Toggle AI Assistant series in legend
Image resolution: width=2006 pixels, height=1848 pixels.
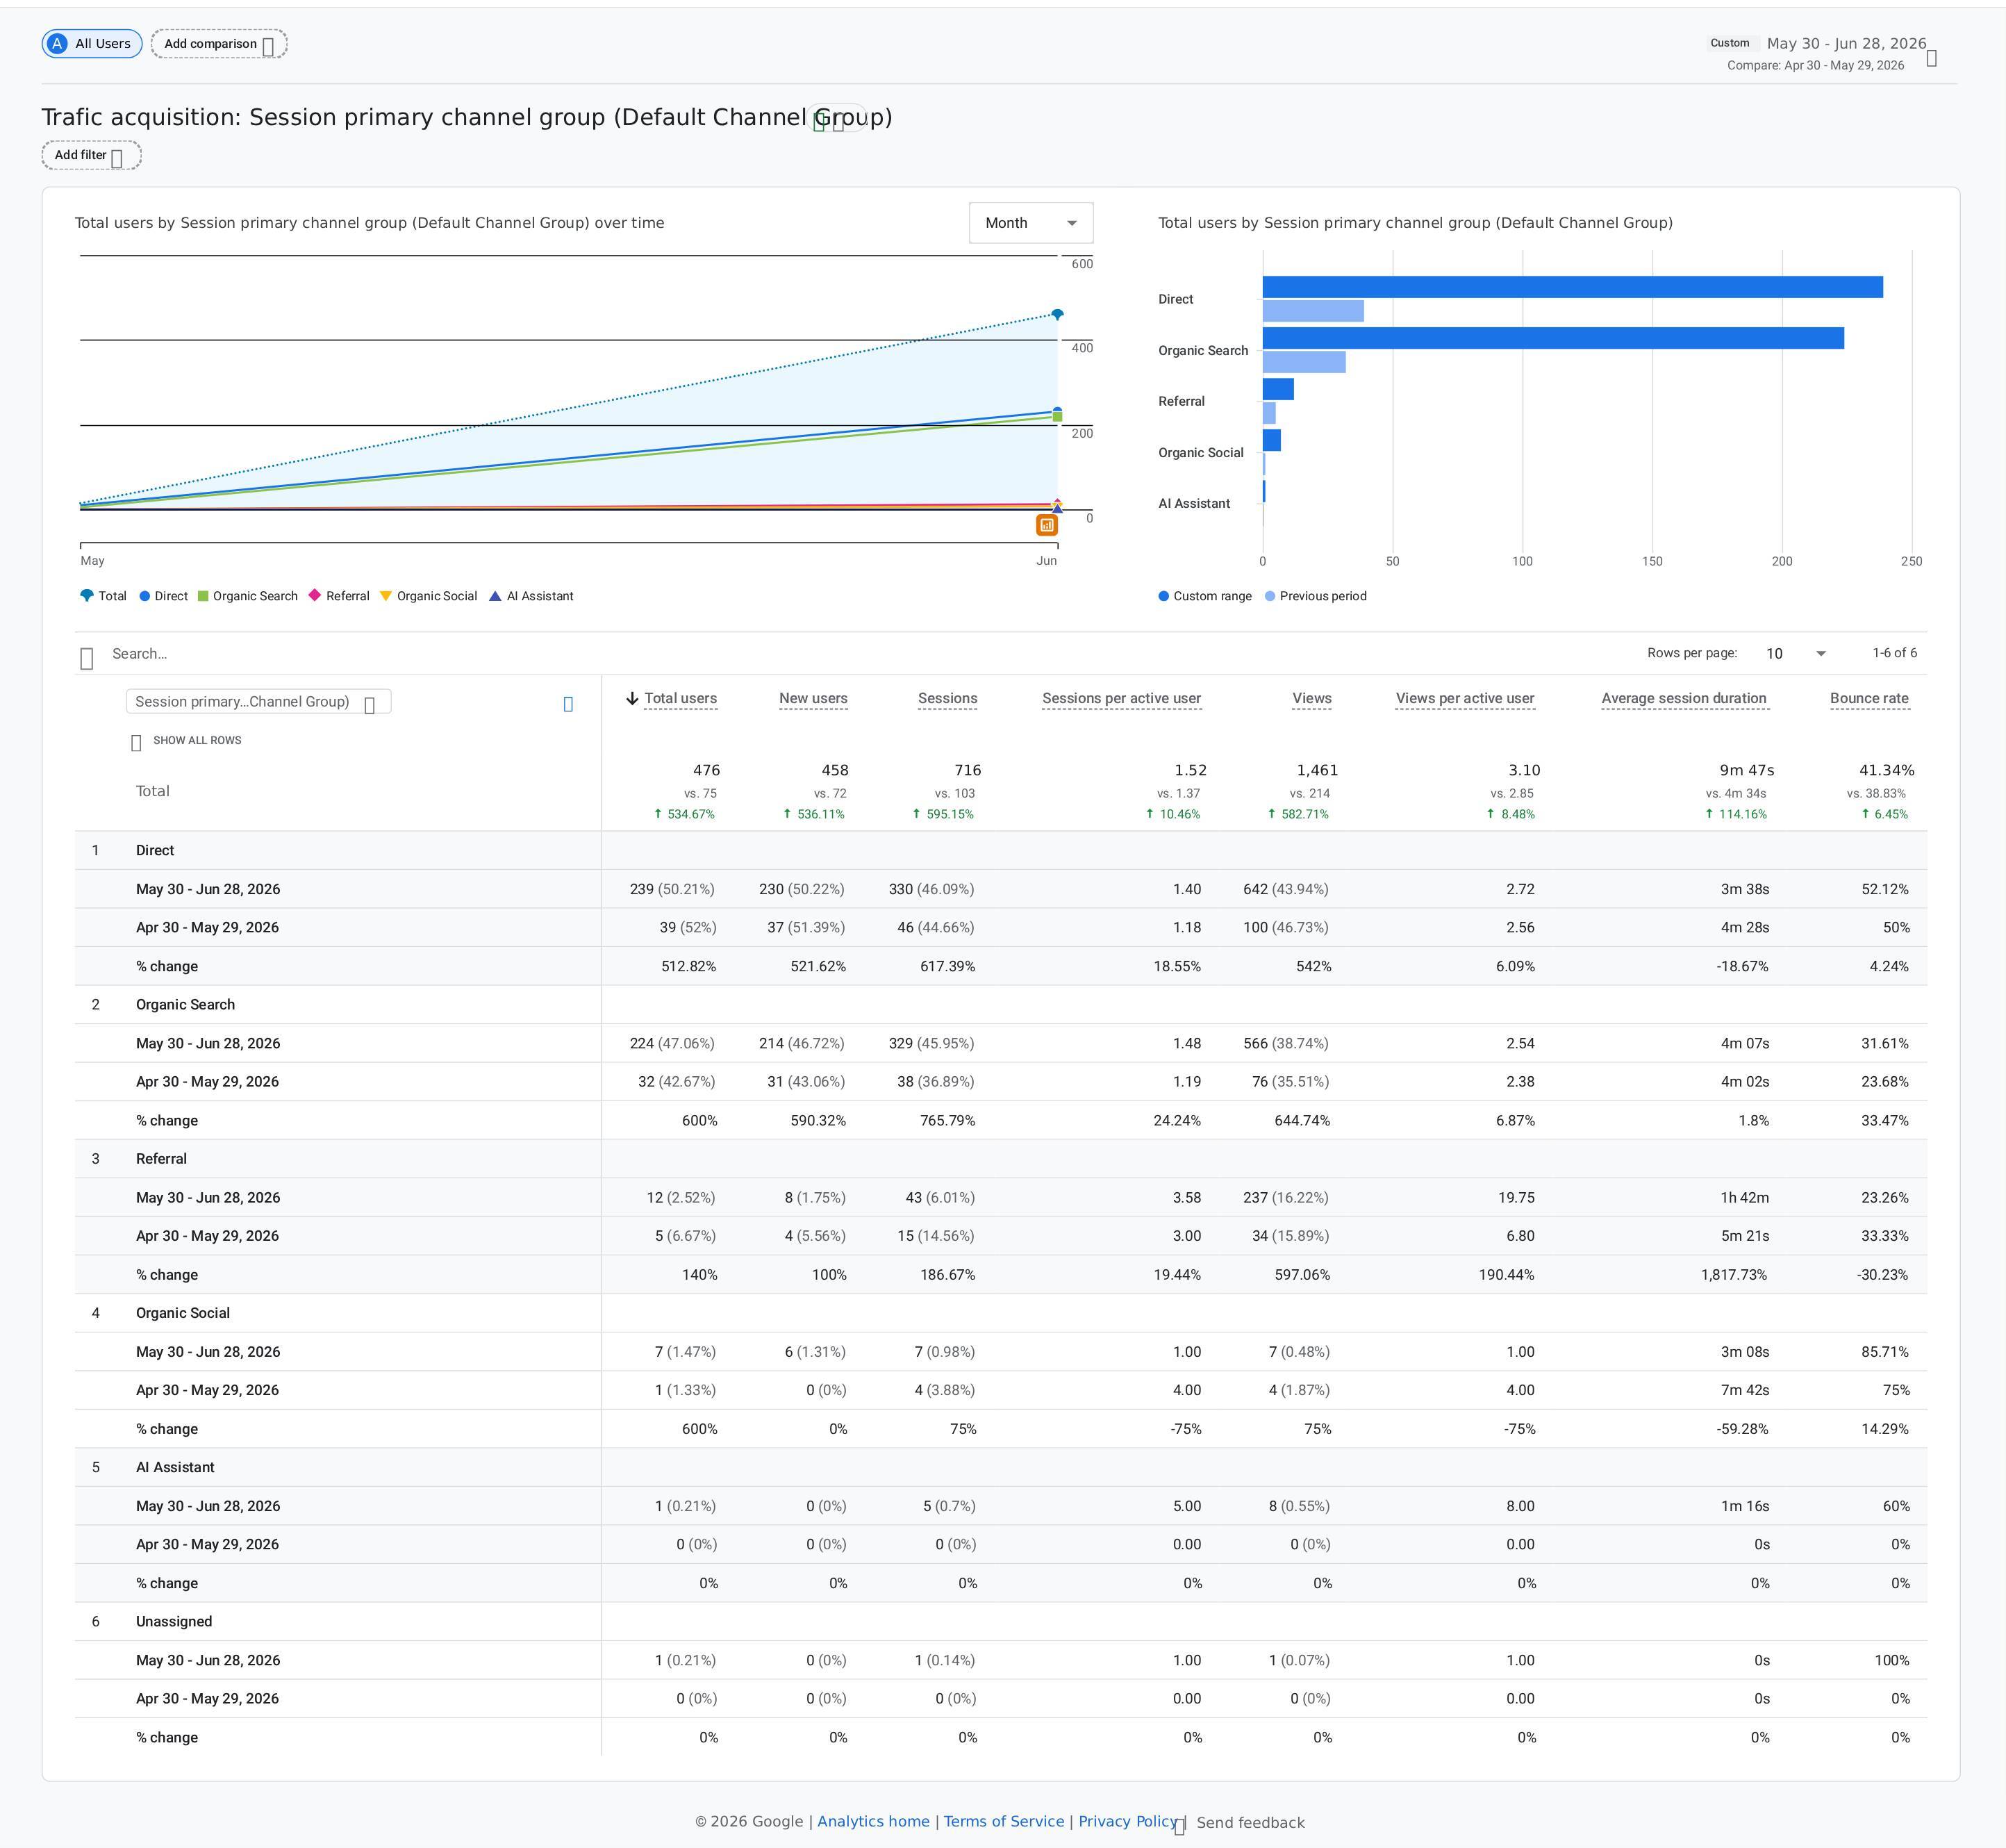[x=531, y=596]
